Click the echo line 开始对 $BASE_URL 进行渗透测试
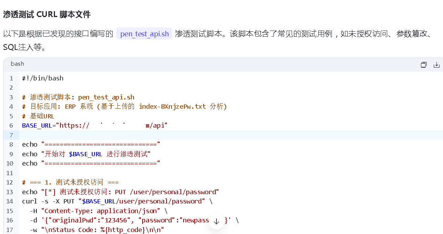The width and height of the screenshot is (443, 234). [86, 154]
